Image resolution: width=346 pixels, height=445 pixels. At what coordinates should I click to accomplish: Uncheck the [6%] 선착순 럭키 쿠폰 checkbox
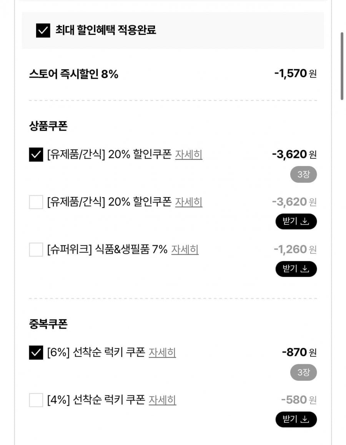pos(36,352)
